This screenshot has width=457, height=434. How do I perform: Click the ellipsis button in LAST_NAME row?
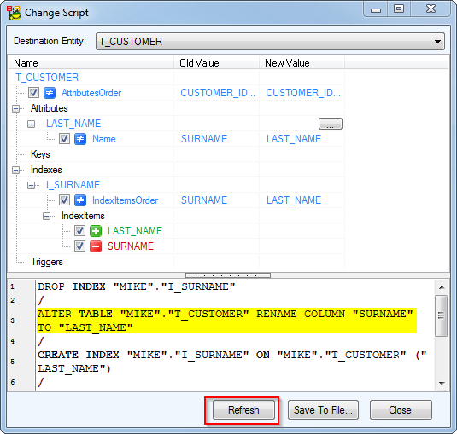pos(331,124)
